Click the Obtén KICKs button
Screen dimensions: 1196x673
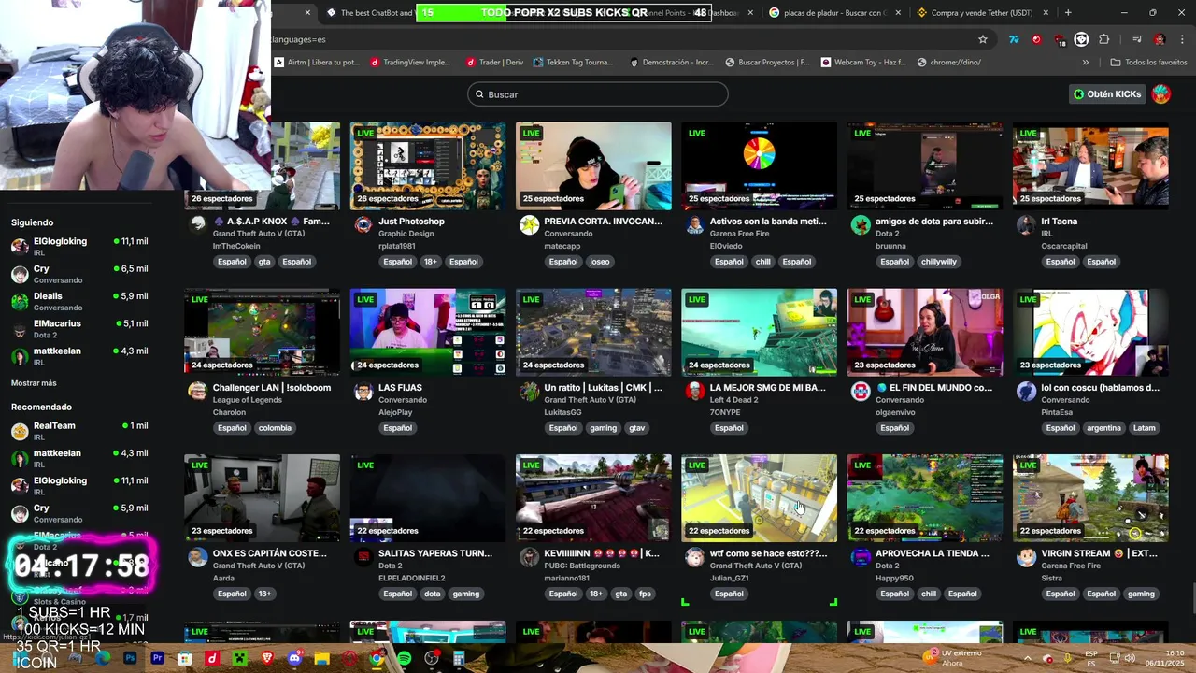tap(1107, 94)
